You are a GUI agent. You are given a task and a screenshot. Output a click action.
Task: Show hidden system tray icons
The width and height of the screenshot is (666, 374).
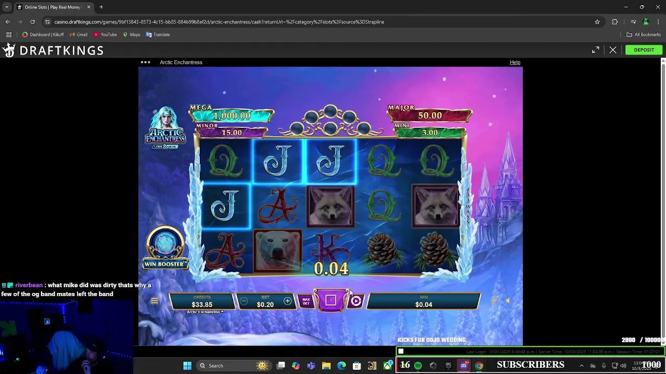582,366
